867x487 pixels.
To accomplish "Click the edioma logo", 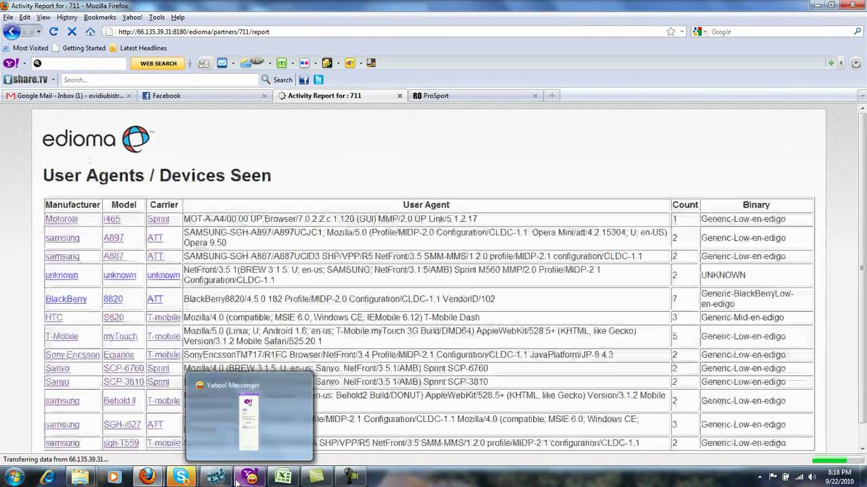I will 98,139.
